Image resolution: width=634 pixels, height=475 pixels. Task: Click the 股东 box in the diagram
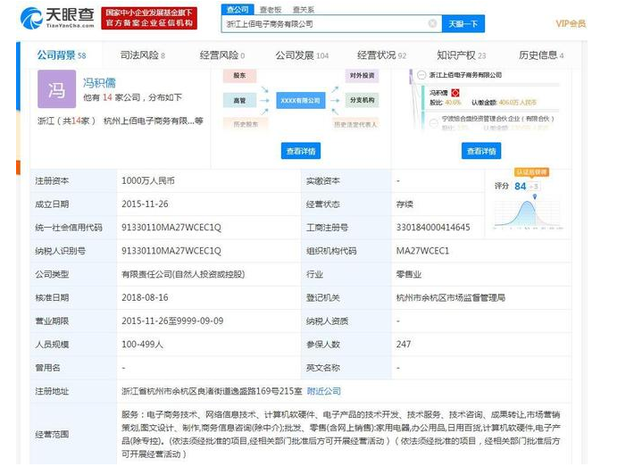tap(239, 75)
